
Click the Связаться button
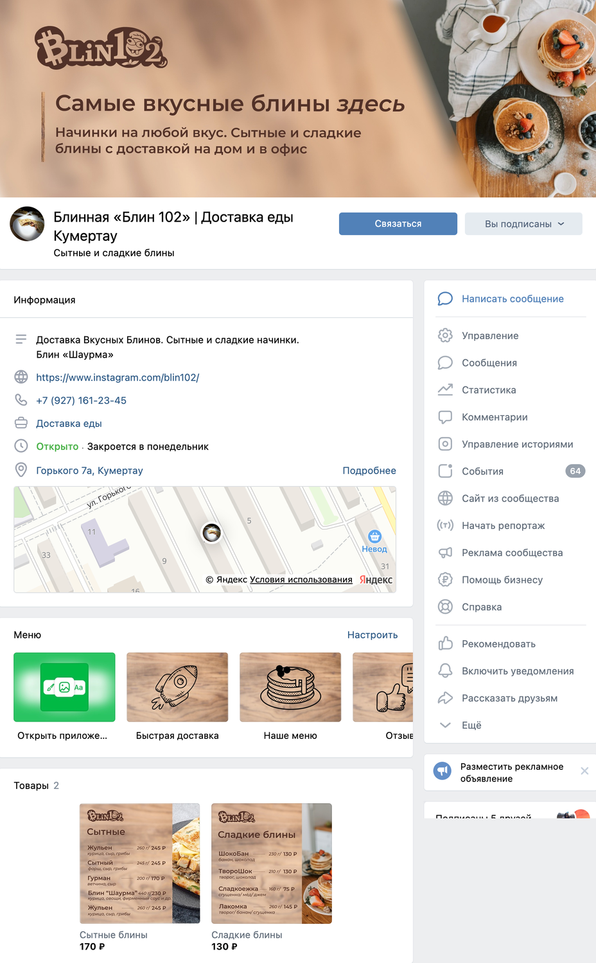(x=398, y=223)
